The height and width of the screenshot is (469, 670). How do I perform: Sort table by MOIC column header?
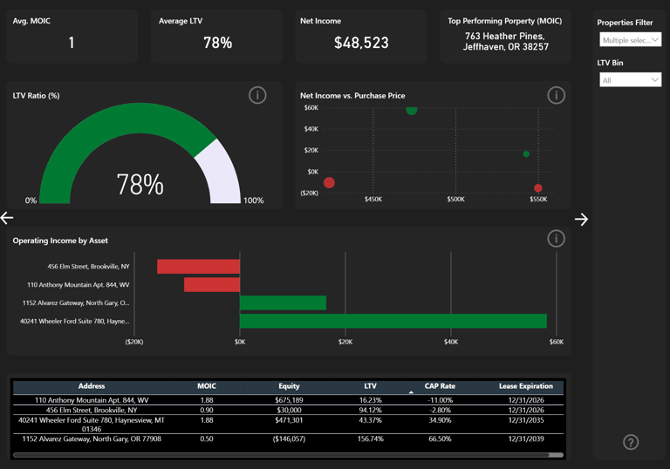click(x=207, y=386)
